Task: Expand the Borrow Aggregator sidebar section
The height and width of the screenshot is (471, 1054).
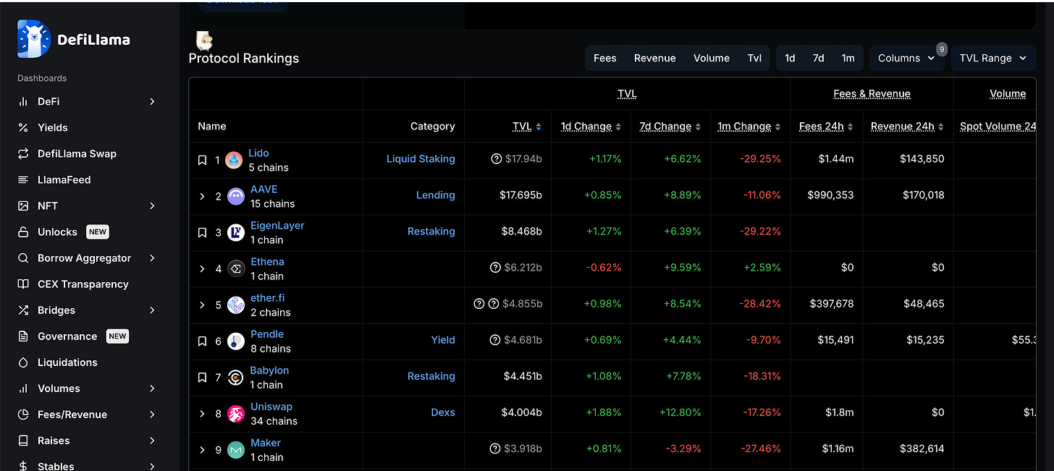Action: [x=152, y=258]
